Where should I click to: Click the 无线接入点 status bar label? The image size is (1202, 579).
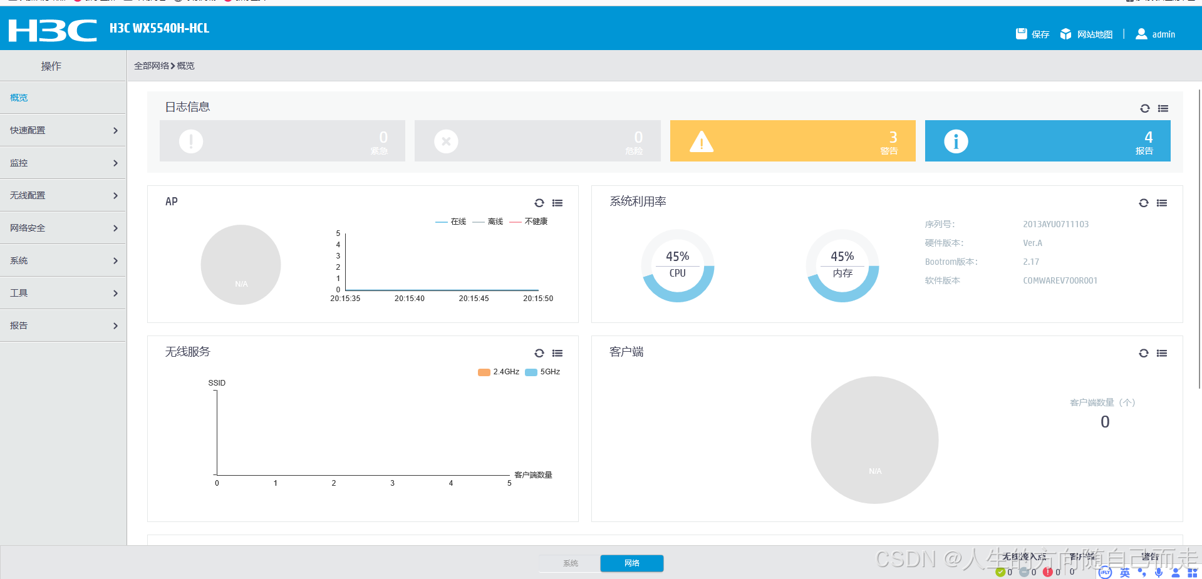[1024, 556]
